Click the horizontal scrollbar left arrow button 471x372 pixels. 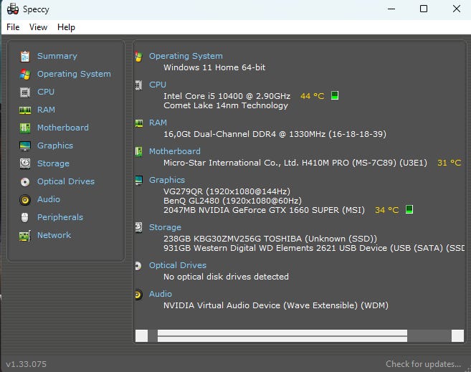[141, 336]
